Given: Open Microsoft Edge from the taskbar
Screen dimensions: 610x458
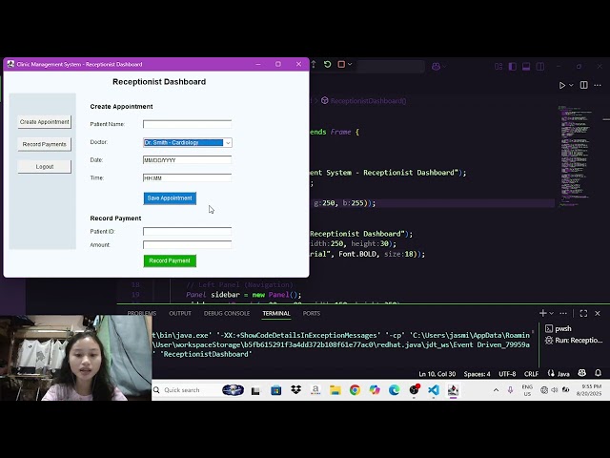Looking at the screenshot, I should point(394,390).
